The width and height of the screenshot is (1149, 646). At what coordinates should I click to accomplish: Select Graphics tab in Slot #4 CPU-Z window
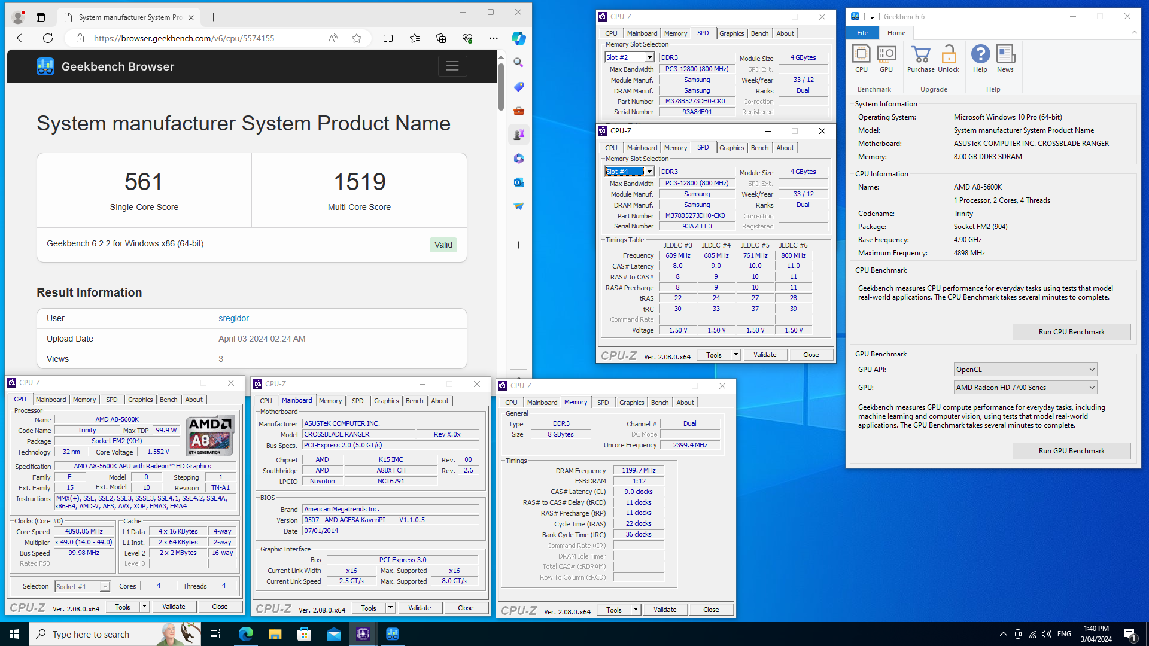[731, 148]
